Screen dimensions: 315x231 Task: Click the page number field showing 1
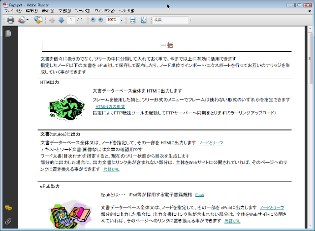pyautogui.click(x=71, y=20)
